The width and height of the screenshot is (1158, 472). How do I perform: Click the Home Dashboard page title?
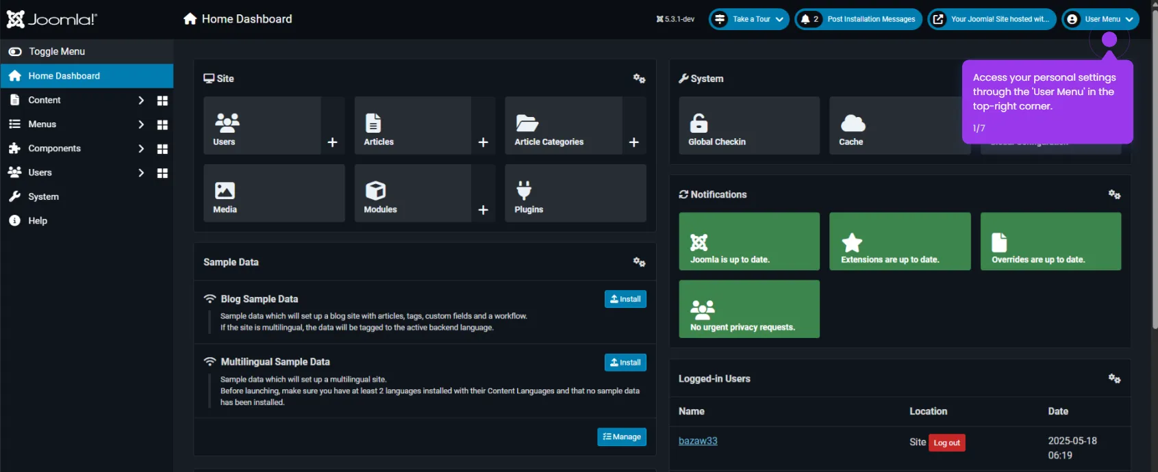point(247,19)
